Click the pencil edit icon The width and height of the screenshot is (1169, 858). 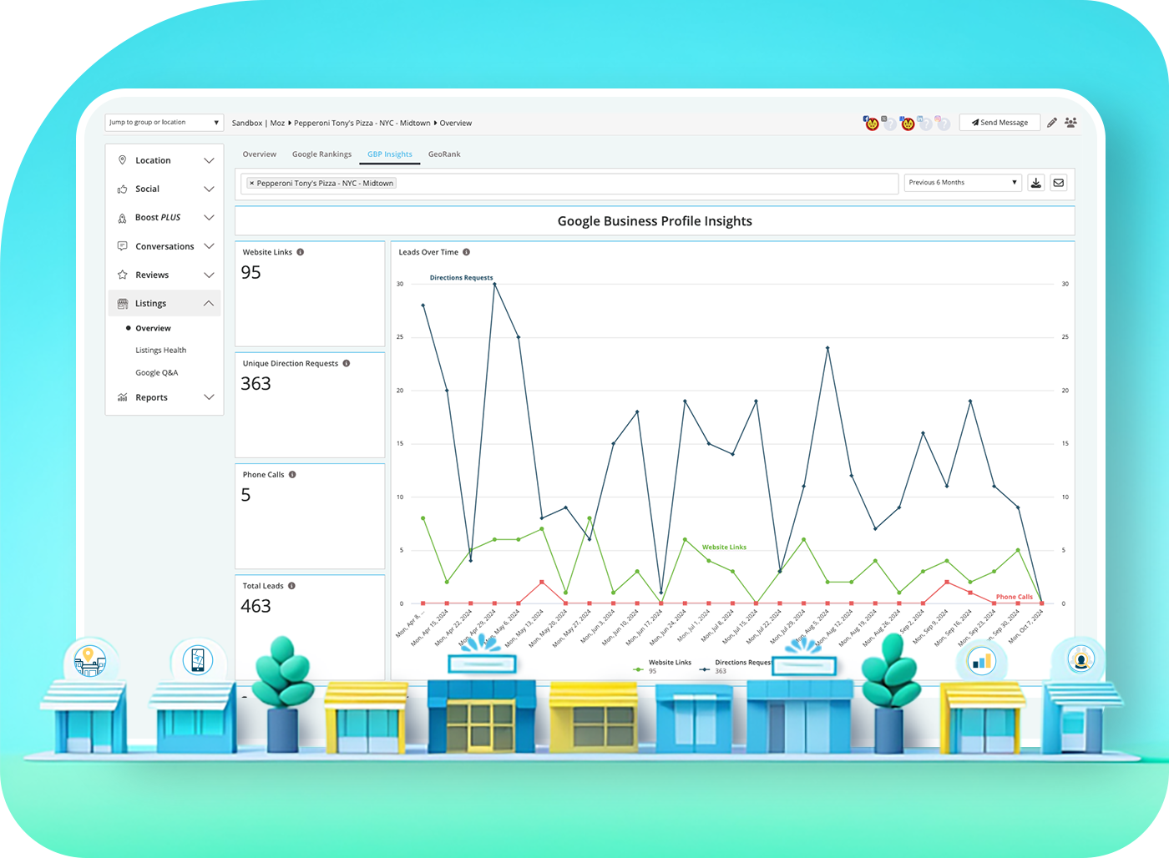coord(1052,123)
